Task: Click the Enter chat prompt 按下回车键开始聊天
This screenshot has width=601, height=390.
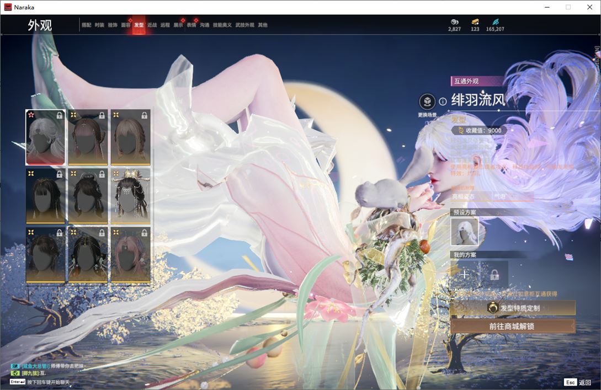Action: 40,382
